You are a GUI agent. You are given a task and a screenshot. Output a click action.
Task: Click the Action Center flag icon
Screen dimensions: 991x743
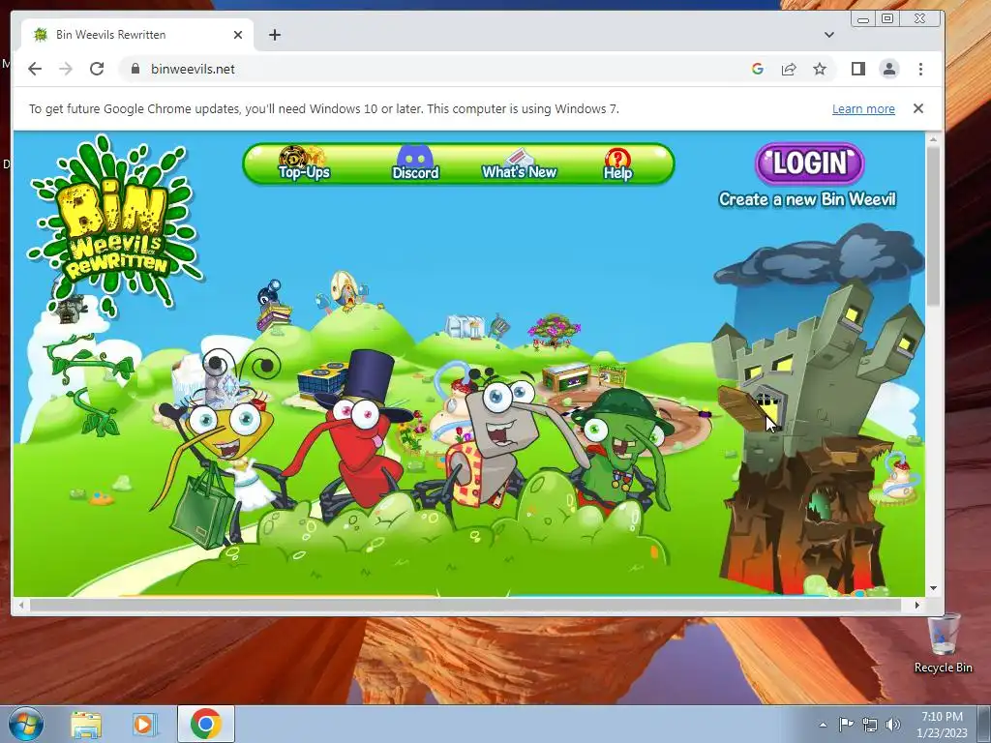[x=846, y=724]
